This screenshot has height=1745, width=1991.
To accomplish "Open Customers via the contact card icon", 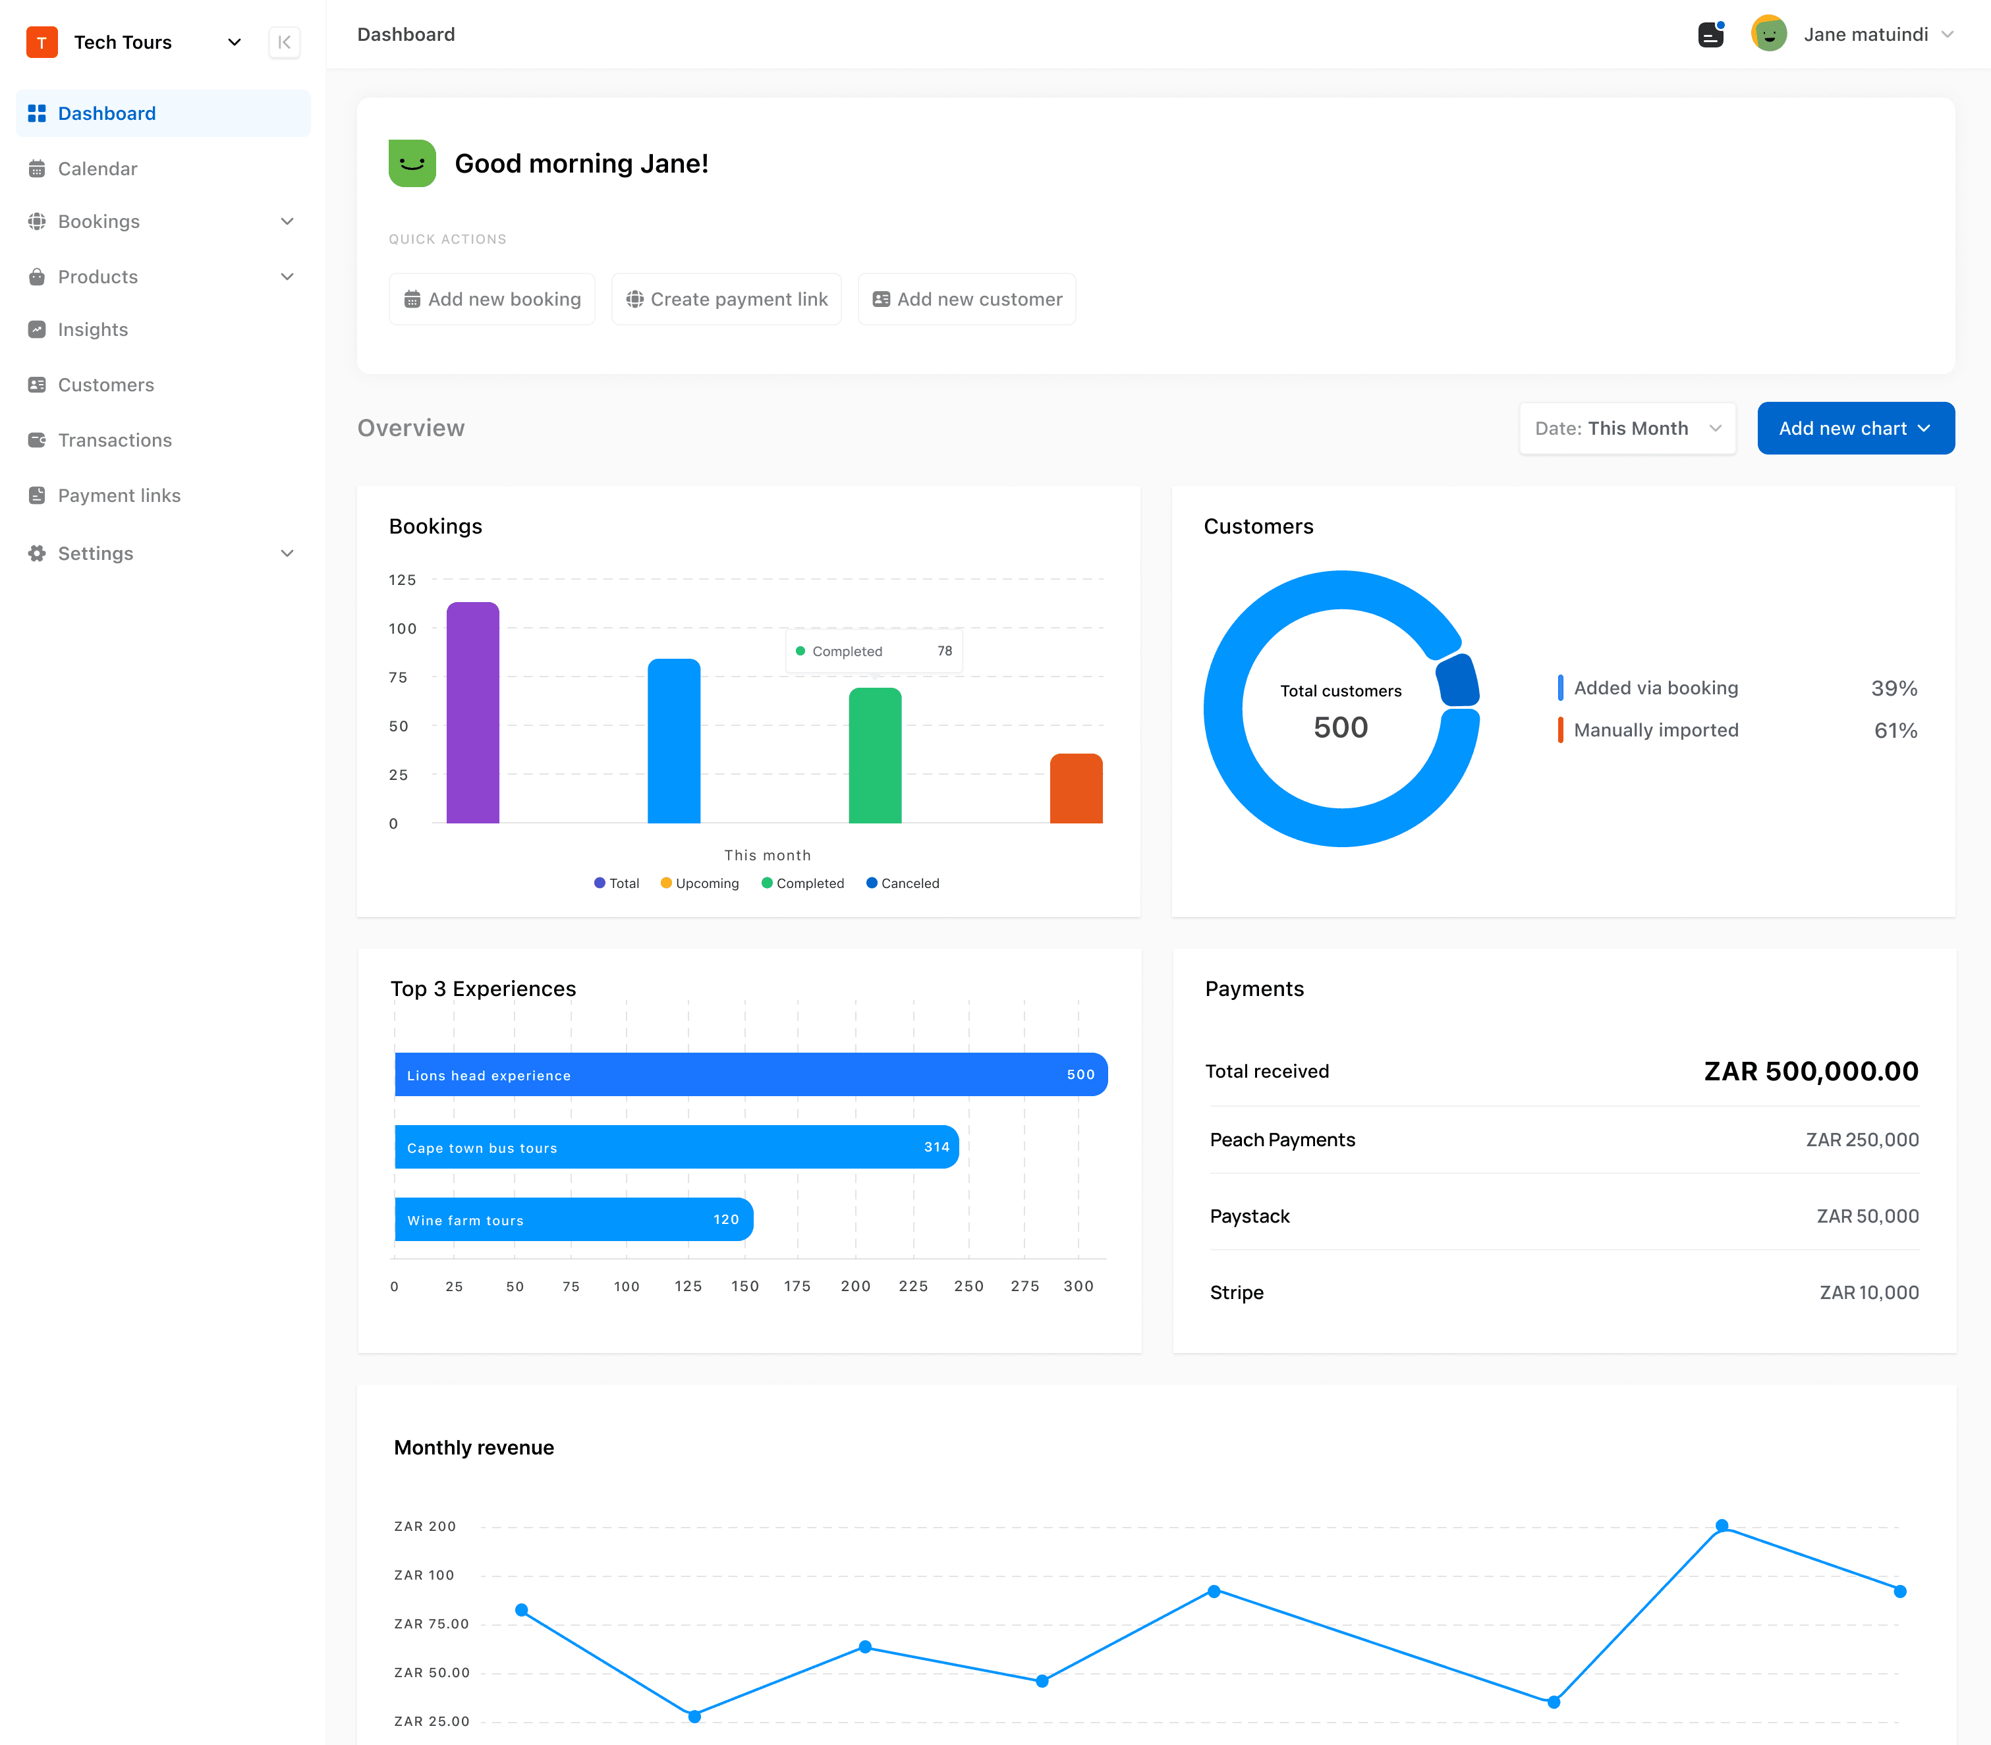I will tap(36, 385).
